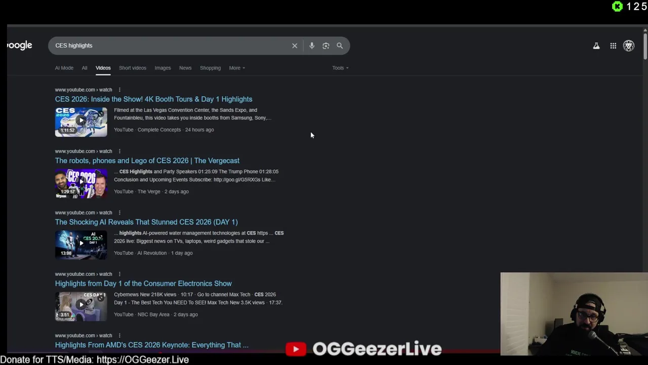The width and height of the screenshot is (648, 365).
Task: Click the www.youtube.com › watch URL above the Highlights from Day 1 result
Action: [84, 274]
